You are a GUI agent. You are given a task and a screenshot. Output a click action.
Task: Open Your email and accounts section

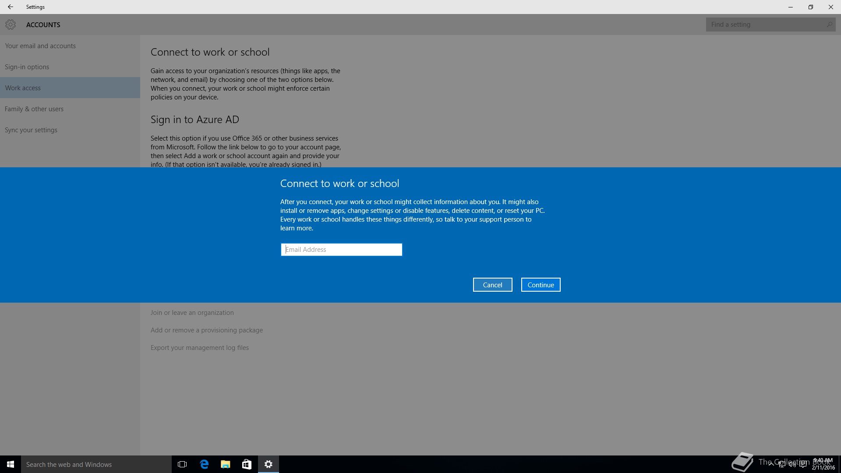coord(70,46)
